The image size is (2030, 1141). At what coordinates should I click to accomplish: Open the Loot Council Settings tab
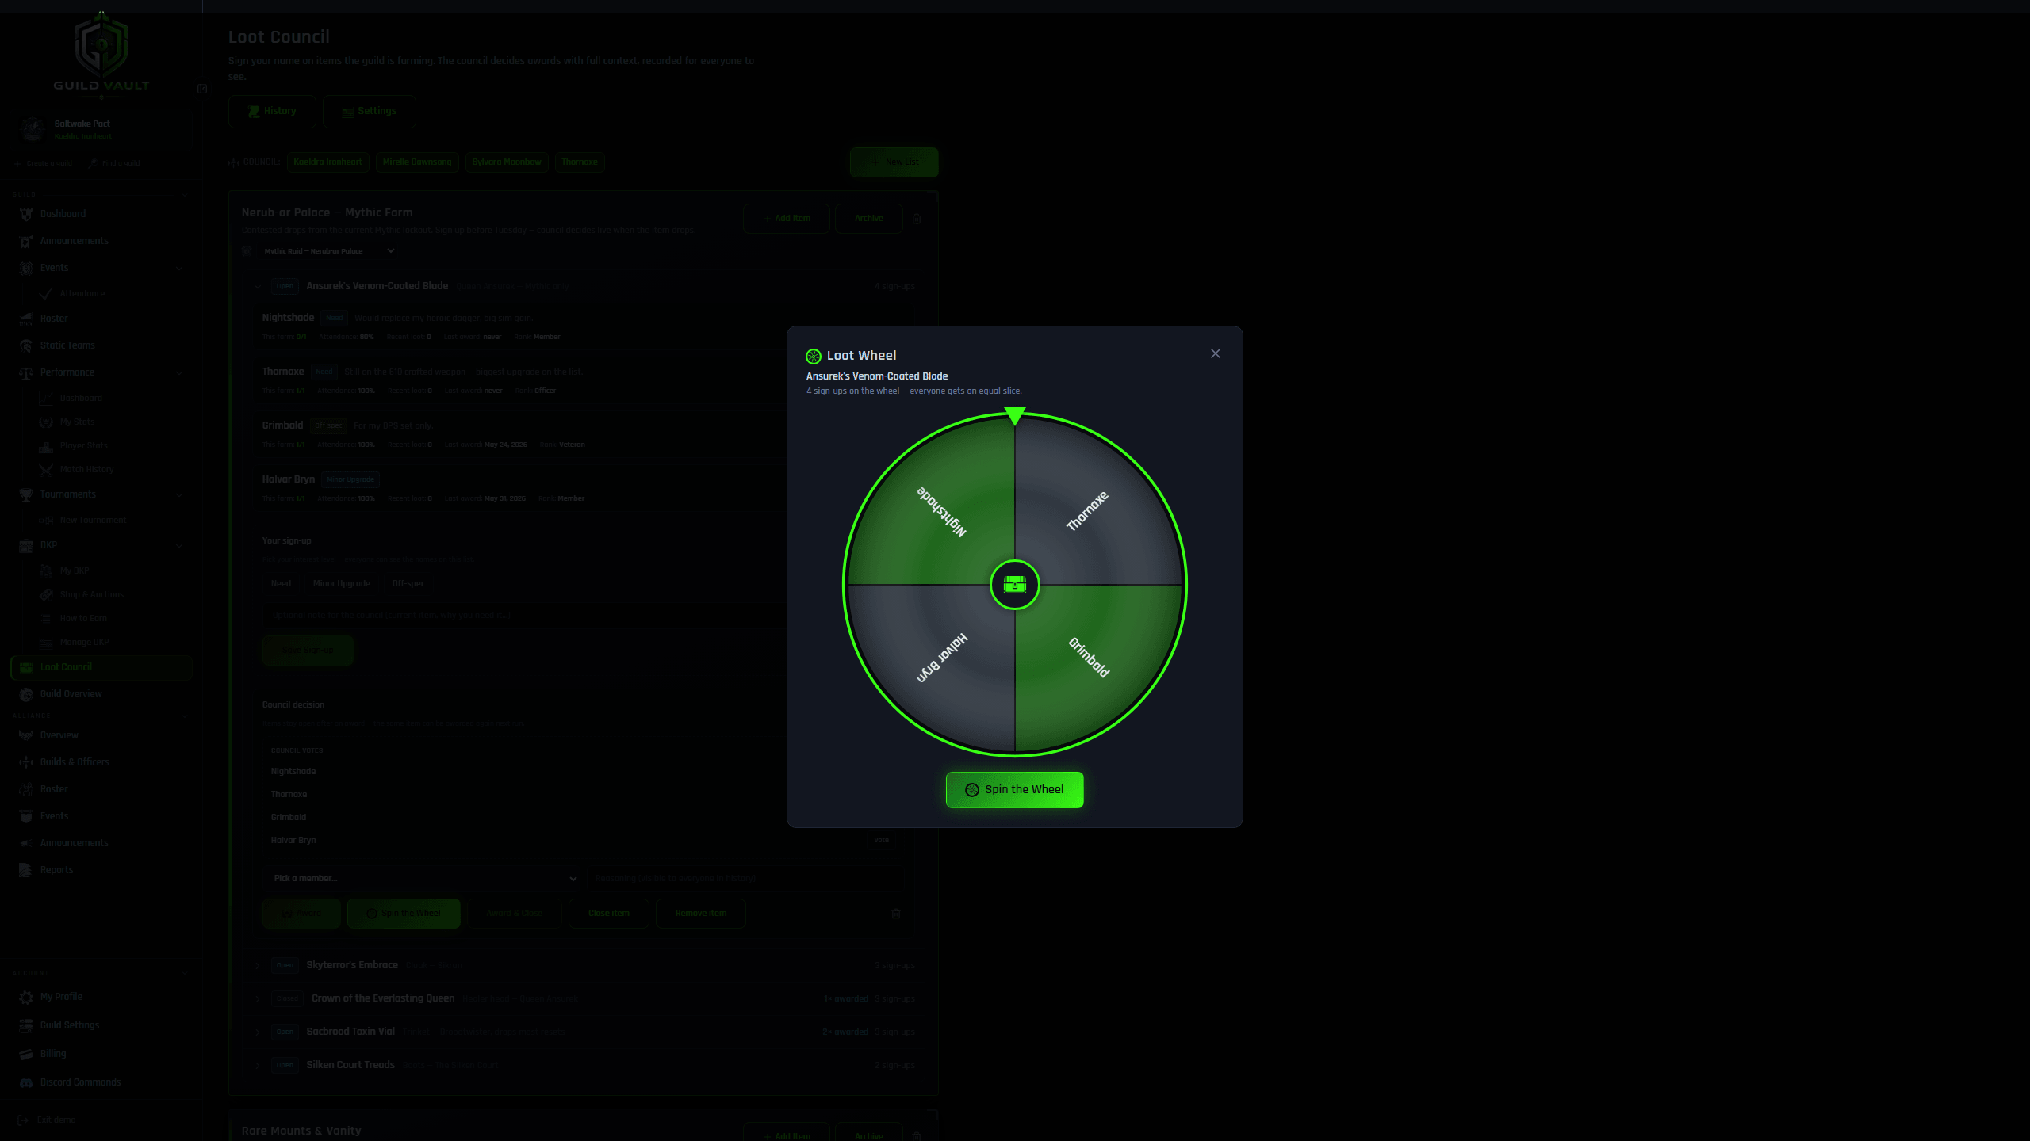pyautogui.click(x=369, y=112)
